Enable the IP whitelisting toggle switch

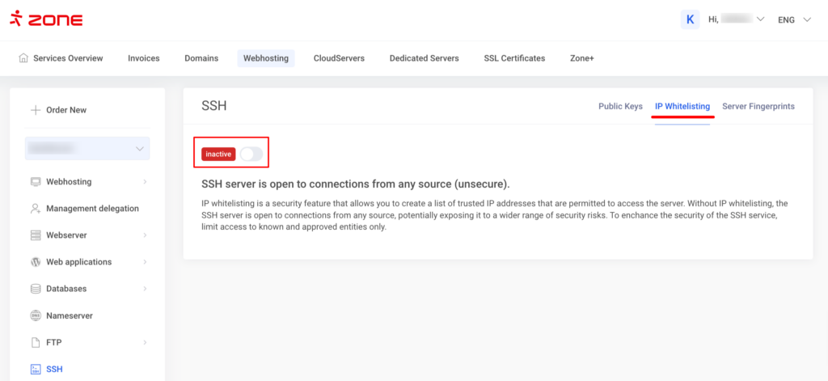pos(251,154)
